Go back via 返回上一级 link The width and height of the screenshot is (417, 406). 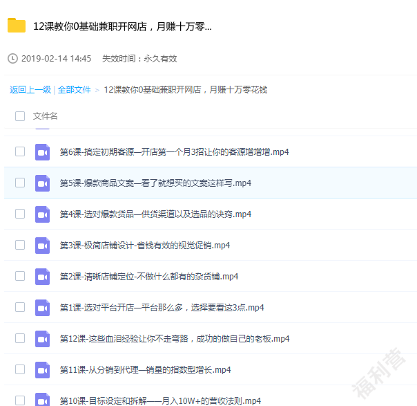(30, 90)
